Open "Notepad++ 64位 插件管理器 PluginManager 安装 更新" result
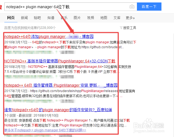Screen dimensions: 174x137 (x=61, y=85)
